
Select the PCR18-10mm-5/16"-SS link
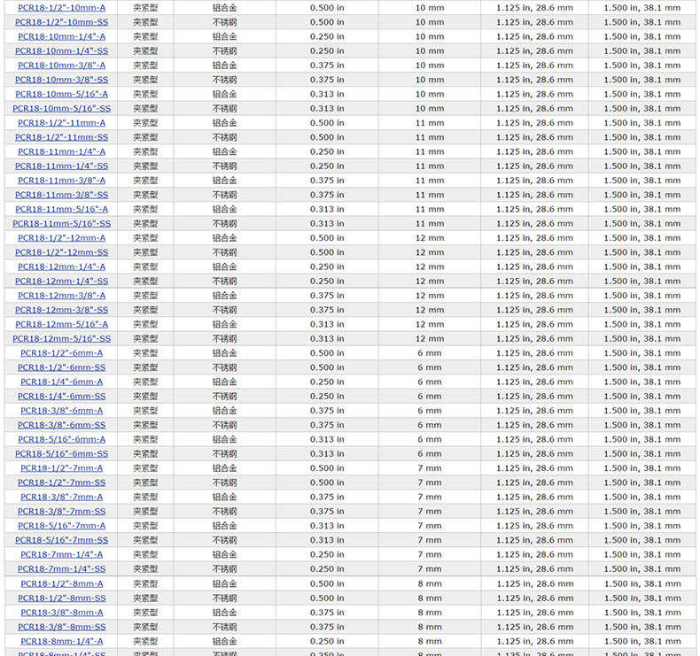pyautogui.click(x=61, y=109)
